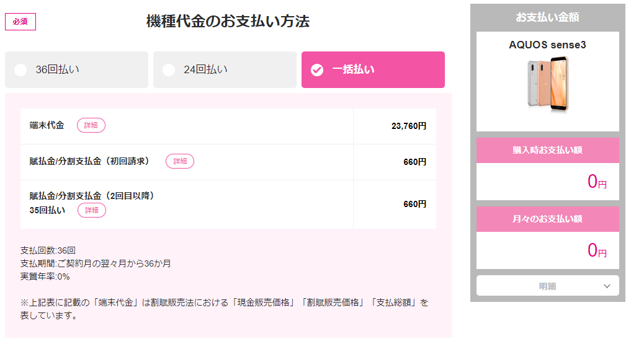This screenshot has height=349, width=631.
Task: Click the 660円 initial installment amount
Action: click(x=415, y=162)
